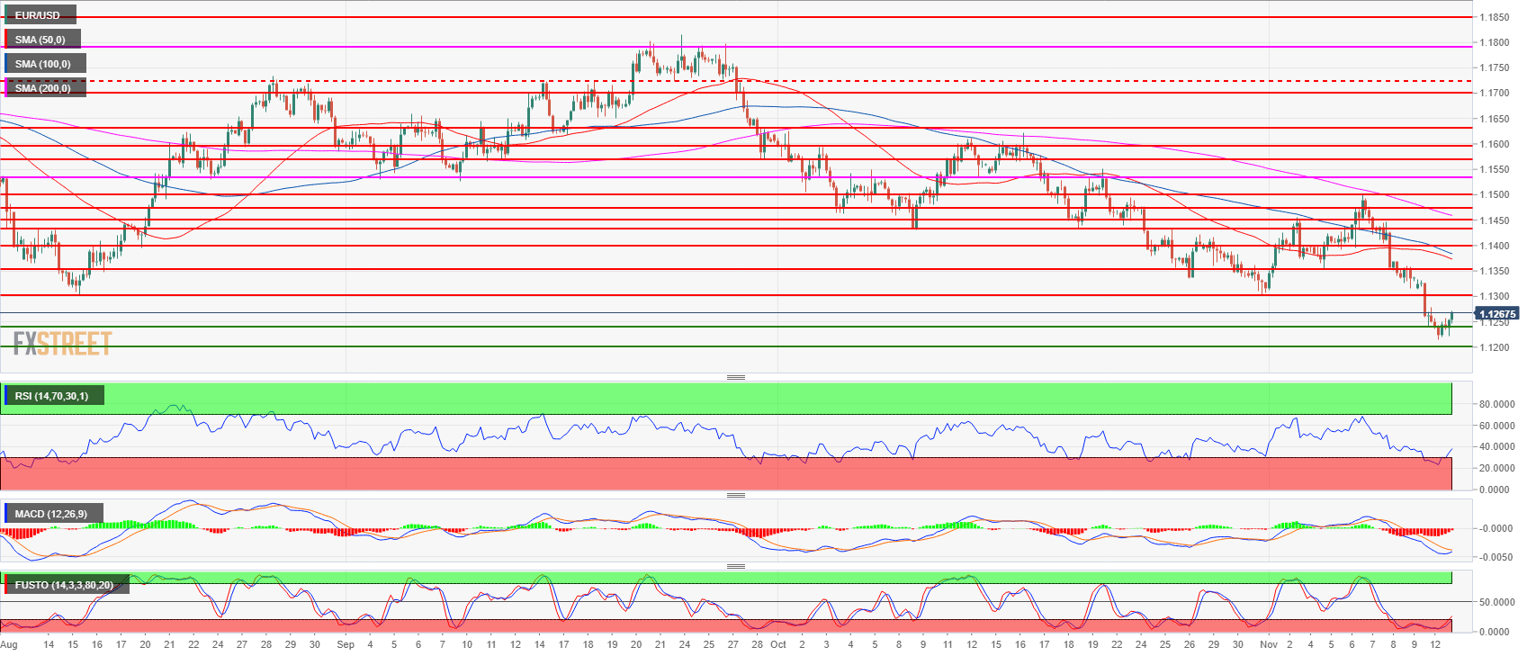Click the Sep label on the date axis
1536x656 pixels.
[346, 644]
